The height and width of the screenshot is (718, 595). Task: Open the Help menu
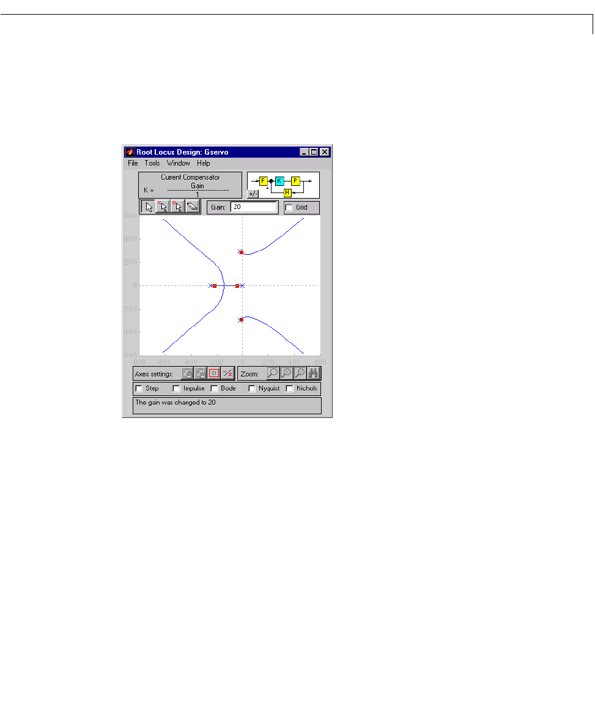204,163
